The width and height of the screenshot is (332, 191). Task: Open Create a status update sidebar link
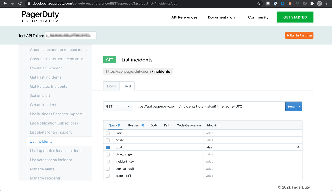pos(58,59)
